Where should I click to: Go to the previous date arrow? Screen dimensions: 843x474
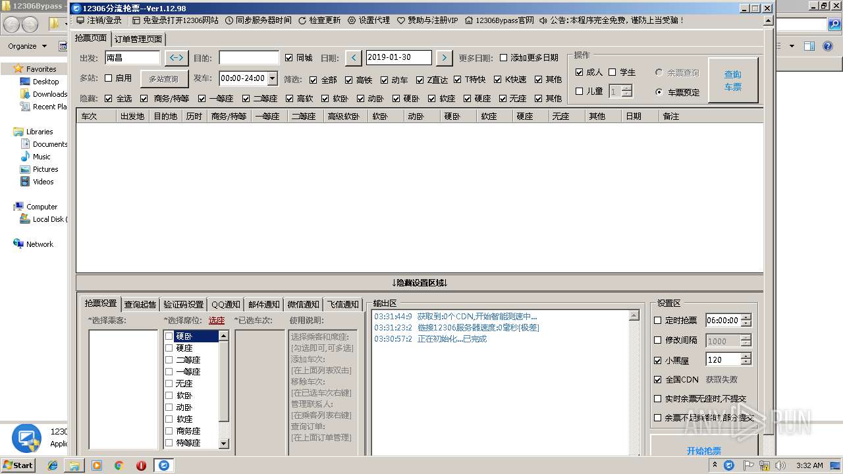[x=354, y=58]
